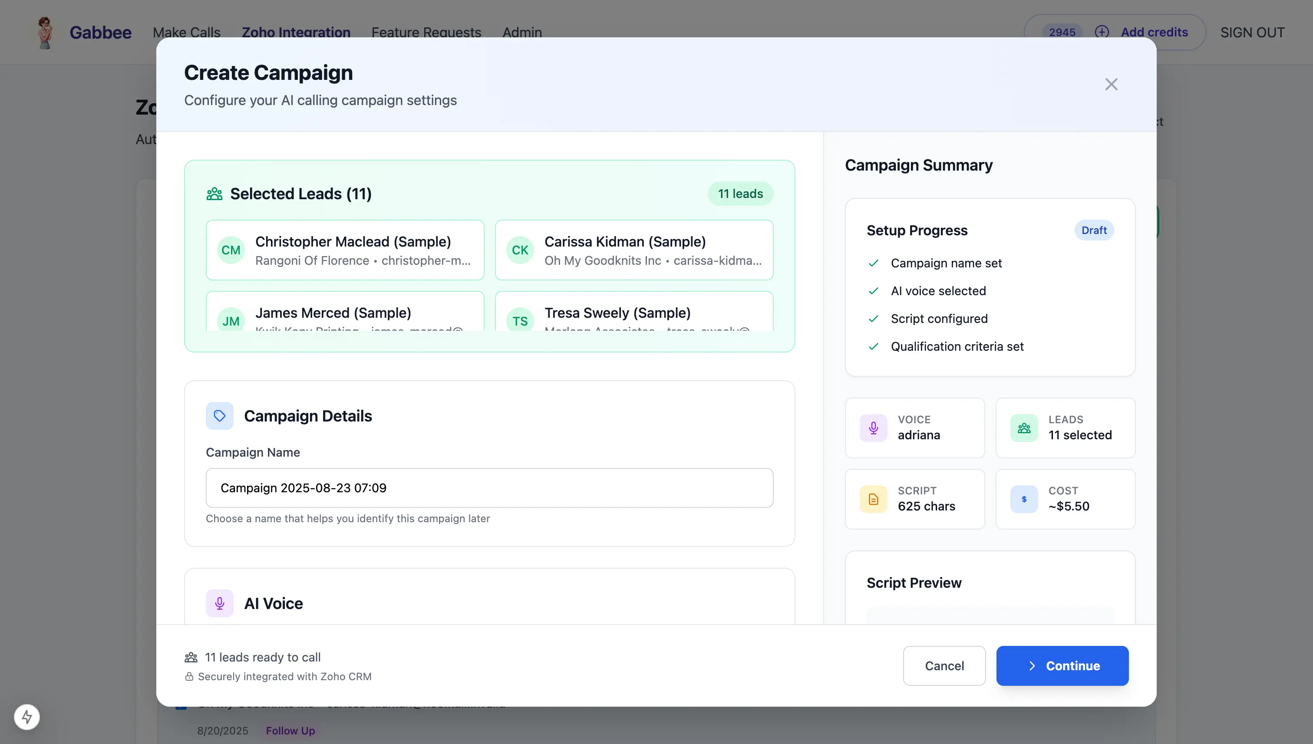Click the purple microphone icon in Voice card
Image resolution: width=1313 pixels, height=744 pixels.
[873, 428]
